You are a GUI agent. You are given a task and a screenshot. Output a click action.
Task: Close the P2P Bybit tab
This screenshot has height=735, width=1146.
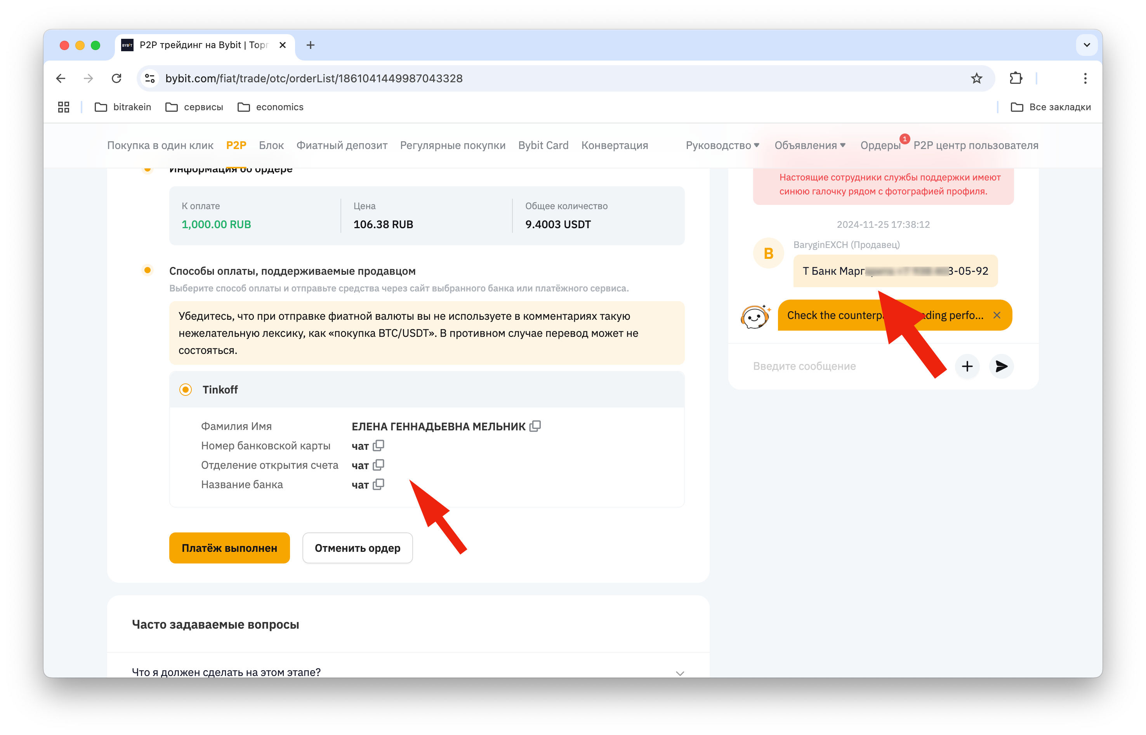(x=283, y=45)
